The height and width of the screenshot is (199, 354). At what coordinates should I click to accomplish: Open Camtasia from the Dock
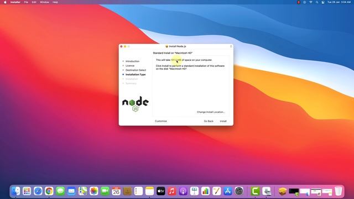pyautogui.click(x=256, y=191)
